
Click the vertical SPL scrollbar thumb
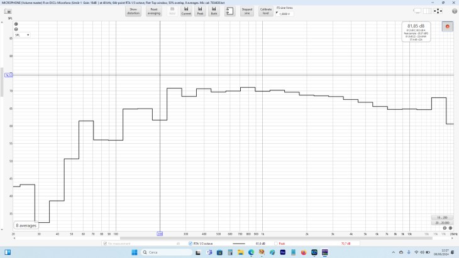[2, 82]
